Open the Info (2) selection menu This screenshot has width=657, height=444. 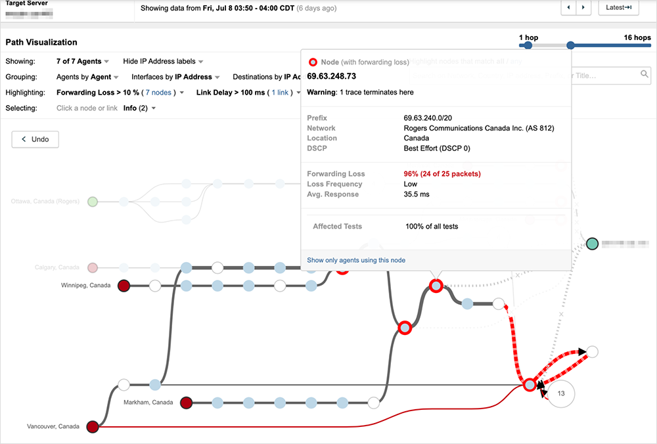tap(139, 108)
